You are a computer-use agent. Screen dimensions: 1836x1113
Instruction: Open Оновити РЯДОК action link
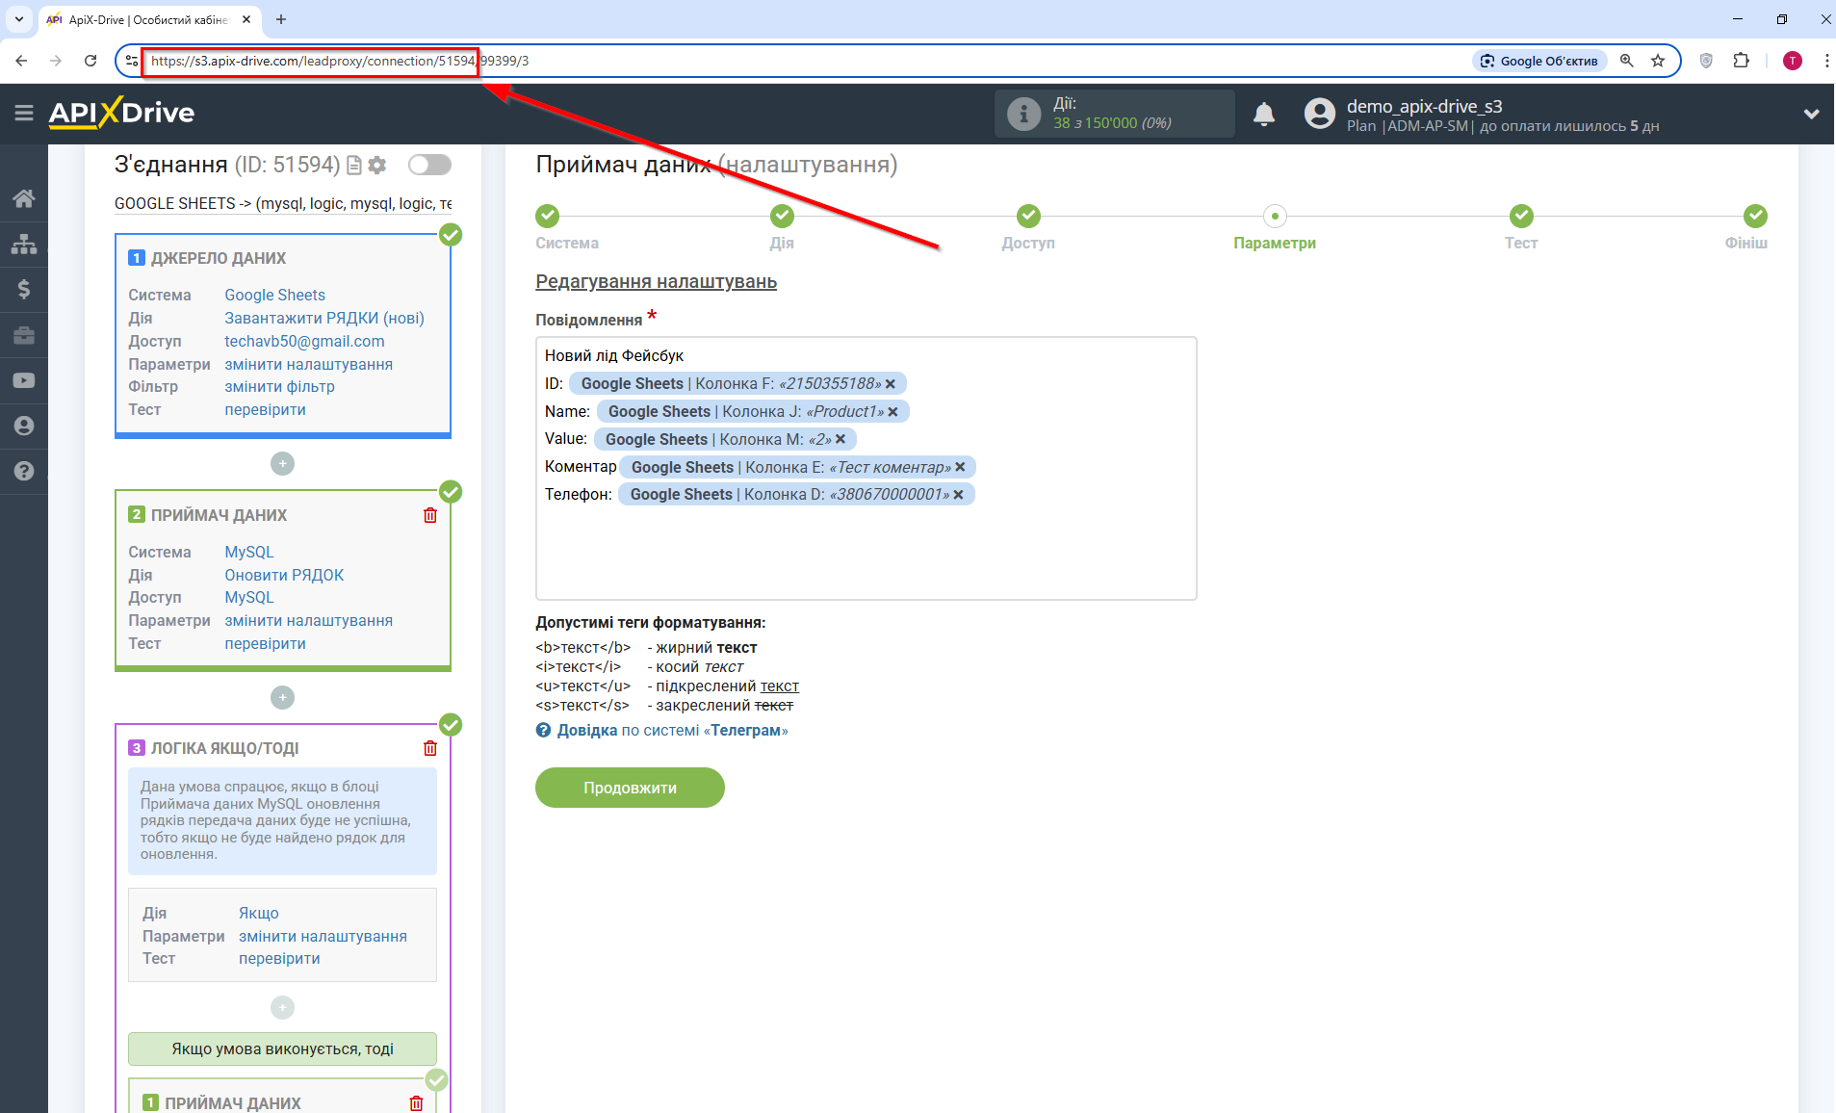tap(284, 575)
